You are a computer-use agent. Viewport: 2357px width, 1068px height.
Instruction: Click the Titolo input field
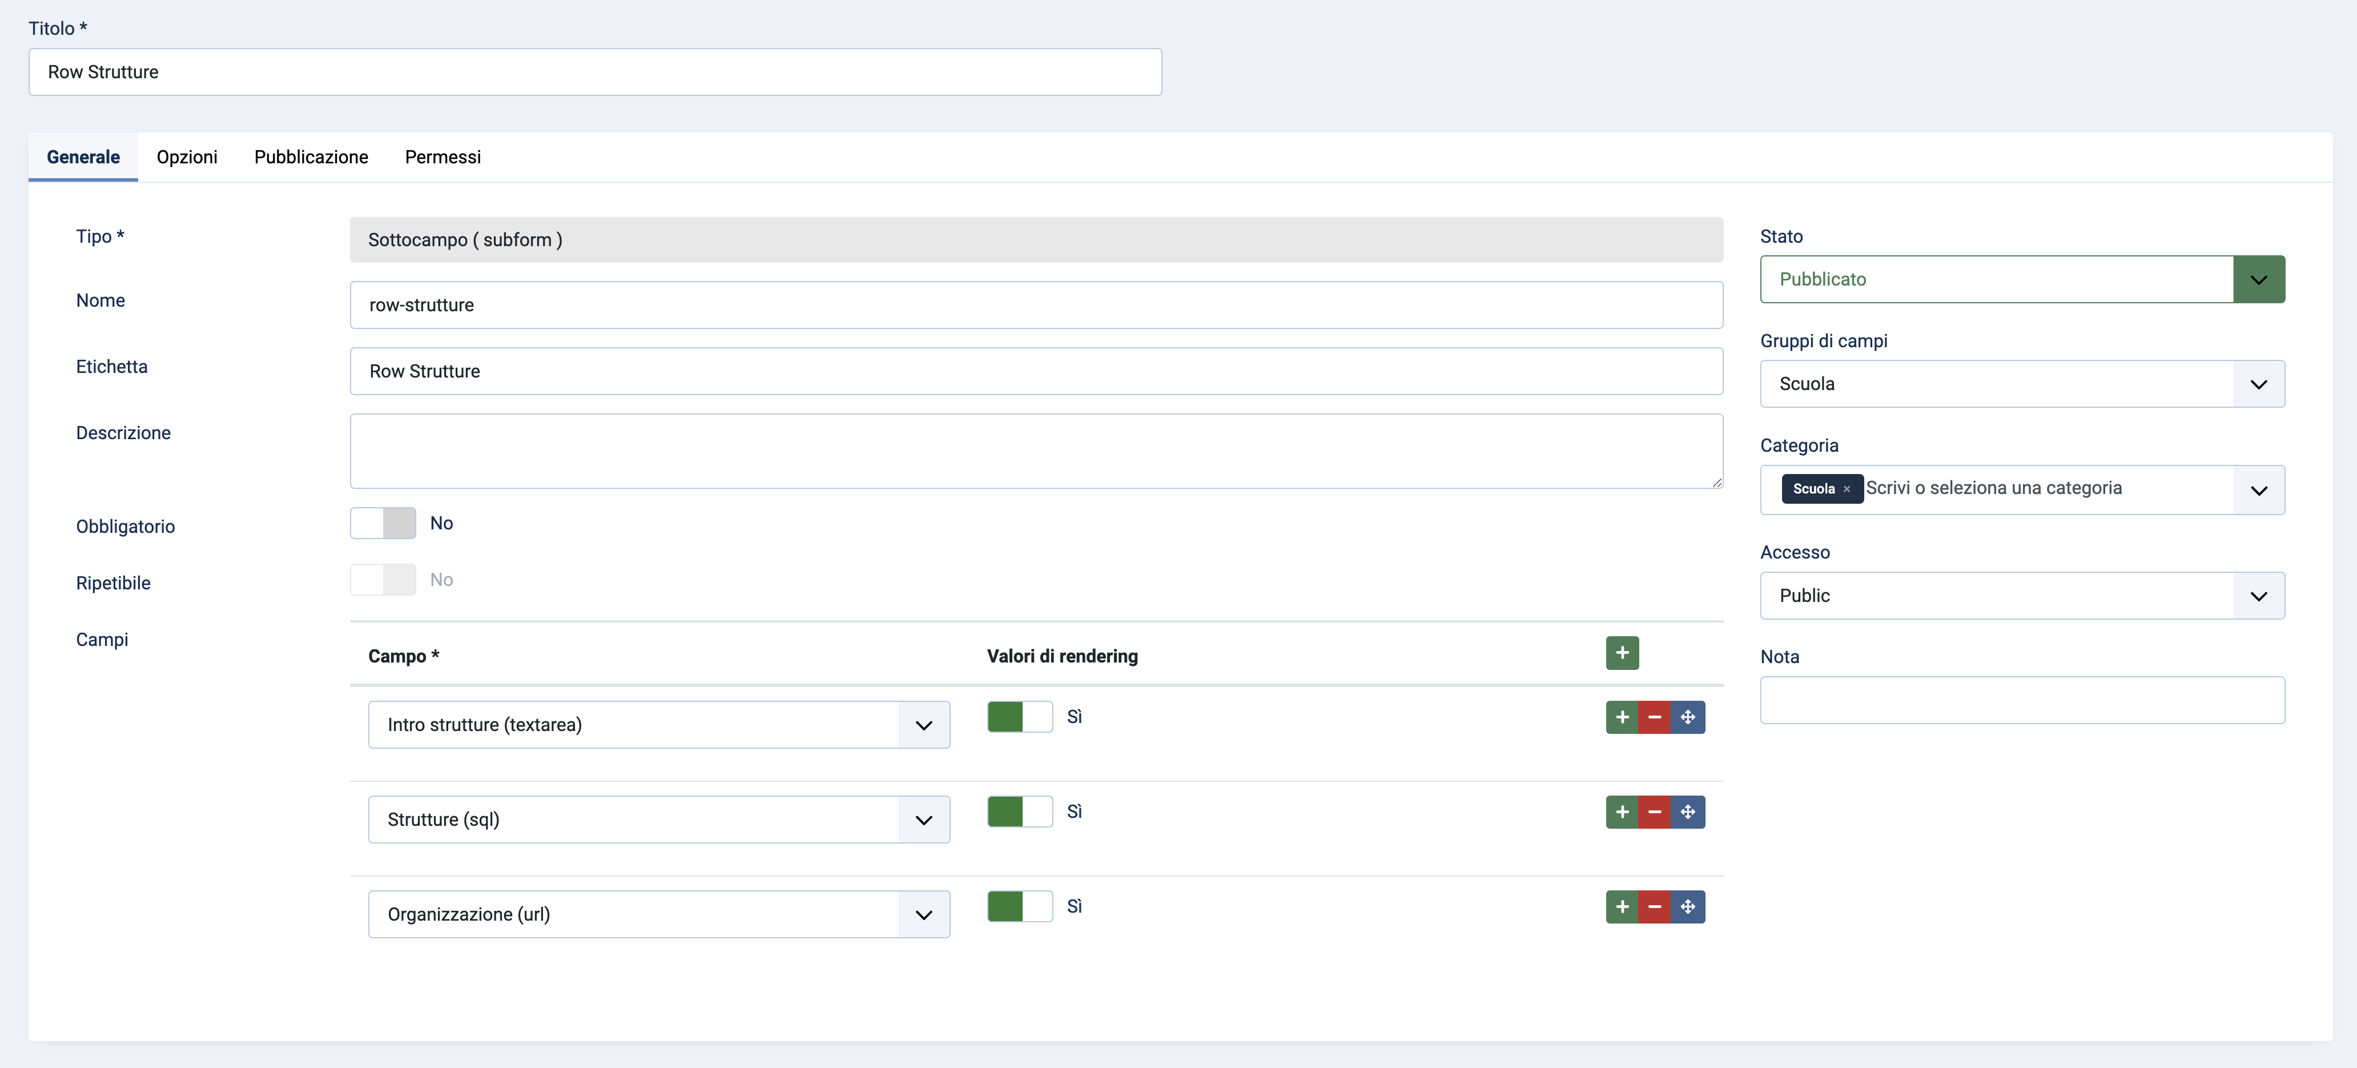[x=595, y=71]
